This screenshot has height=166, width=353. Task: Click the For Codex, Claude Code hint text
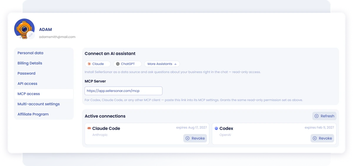tap(194, 100)
